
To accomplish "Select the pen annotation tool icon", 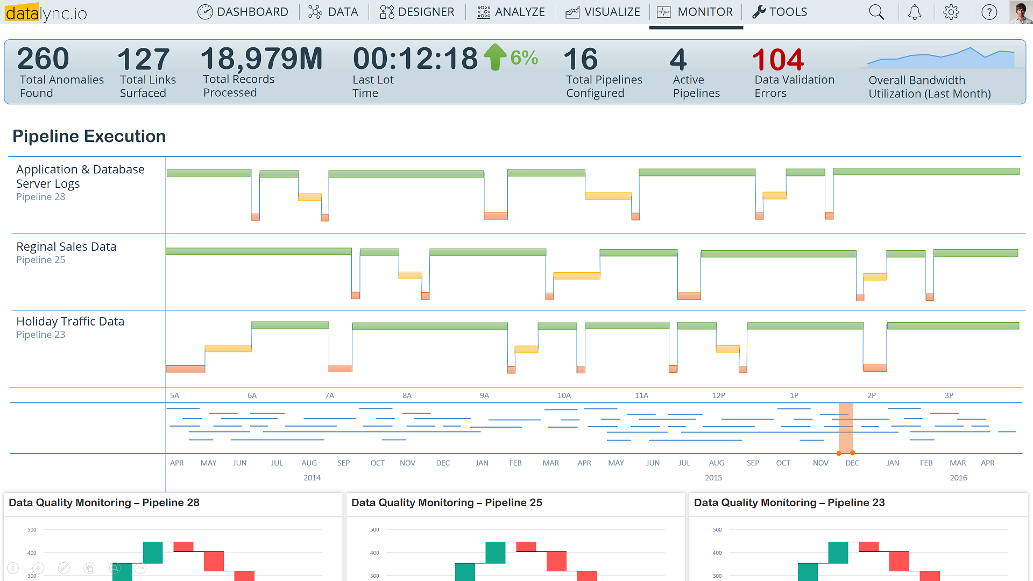I will (x=63, y=568).
